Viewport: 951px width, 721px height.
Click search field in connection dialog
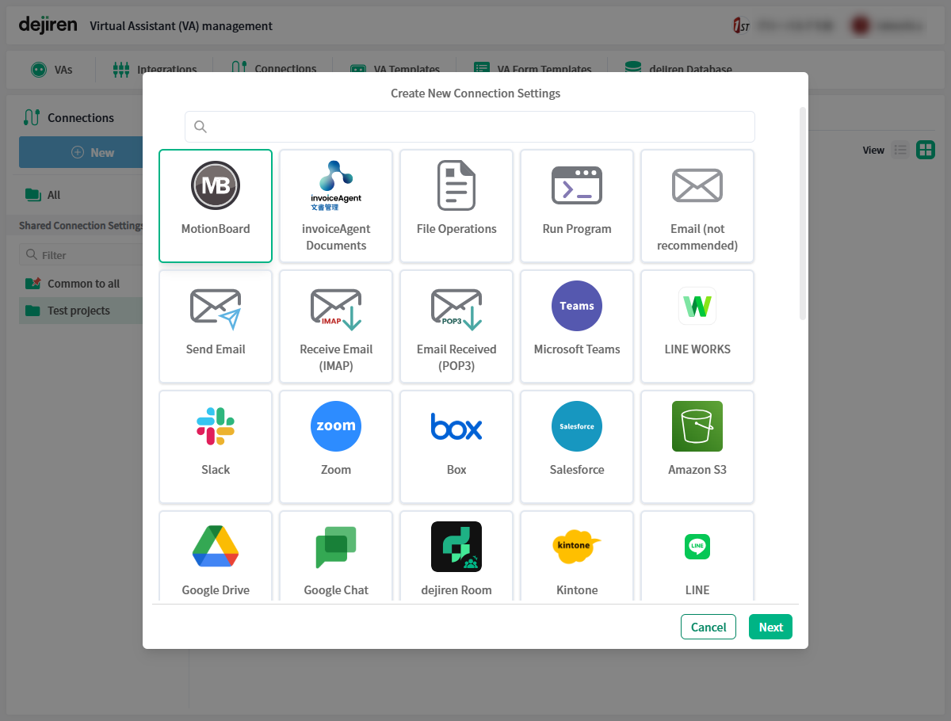coord(470,127)
